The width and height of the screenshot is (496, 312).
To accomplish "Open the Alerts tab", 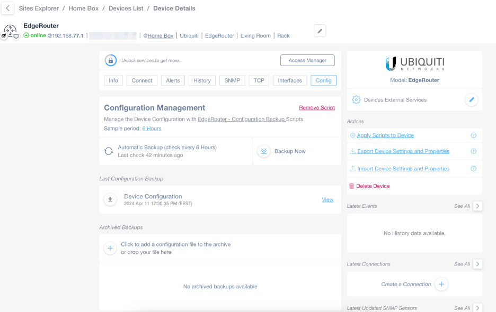I will coord(173,80).
